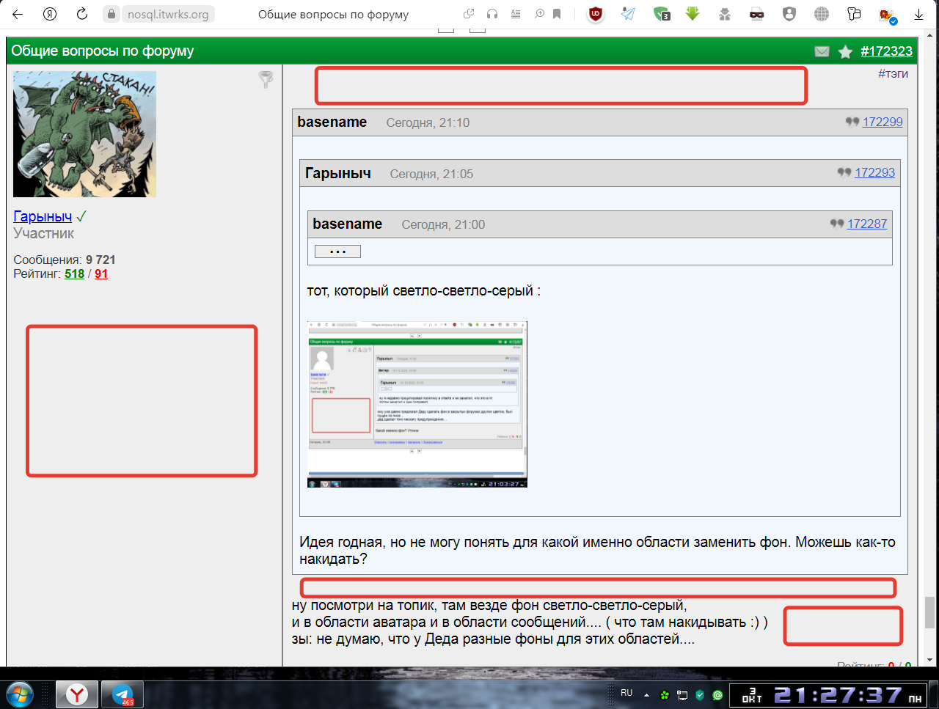Image resolution: width=939 pixels, height=709 pixels.
Task: Open the embedded screenshot thumbnail in the quote
Action: coord(417,404)
